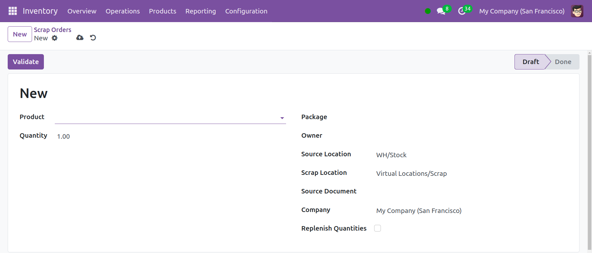Screen dimensions: 592x253
Task: Enable the Replenish Quantities checkbox
Action: click(377, 228)
